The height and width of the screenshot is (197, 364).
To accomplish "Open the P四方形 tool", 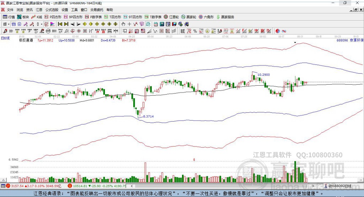I will pos(53,17).
